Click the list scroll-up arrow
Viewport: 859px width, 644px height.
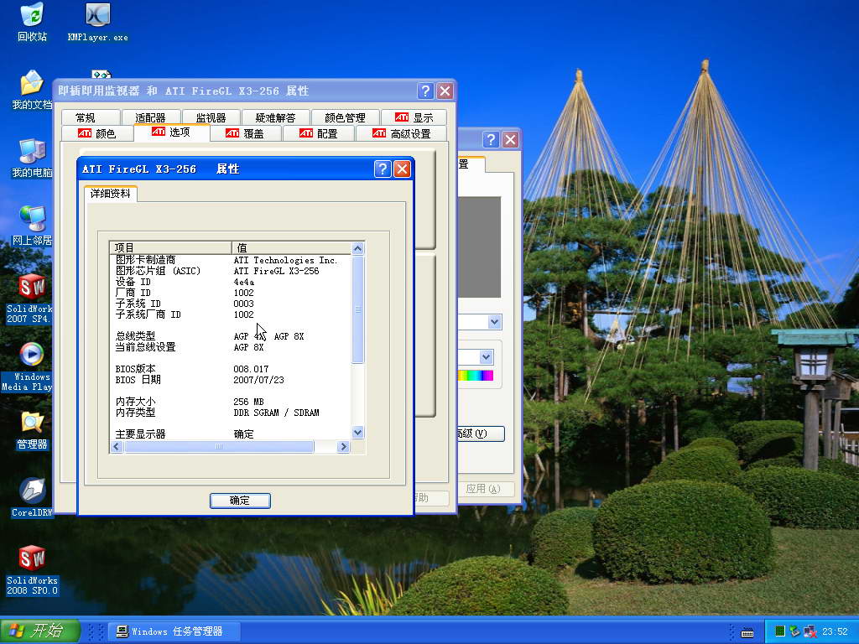[357, 248]
